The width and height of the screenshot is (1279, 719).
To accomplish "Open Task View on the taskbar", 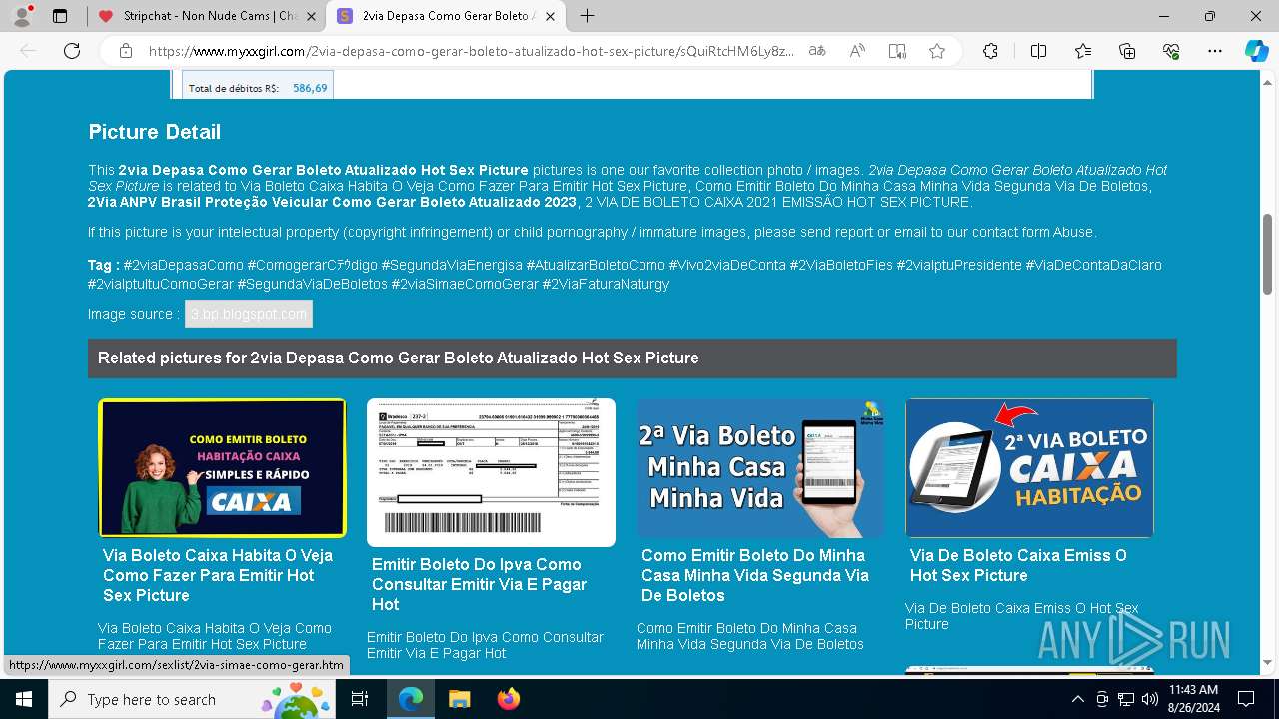I will pyautogui.click(x=360, y=699).
